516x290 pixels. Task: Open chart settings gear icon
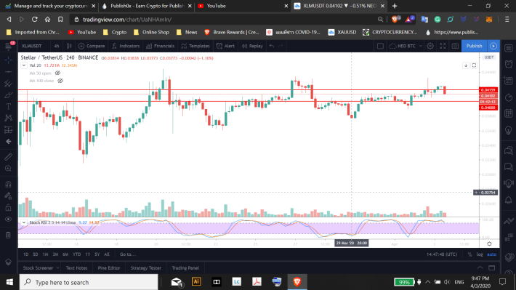tap(430, 46)
